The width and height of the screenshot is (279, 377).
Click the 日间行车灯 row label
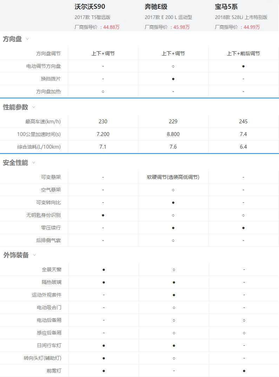click(49, 345)
